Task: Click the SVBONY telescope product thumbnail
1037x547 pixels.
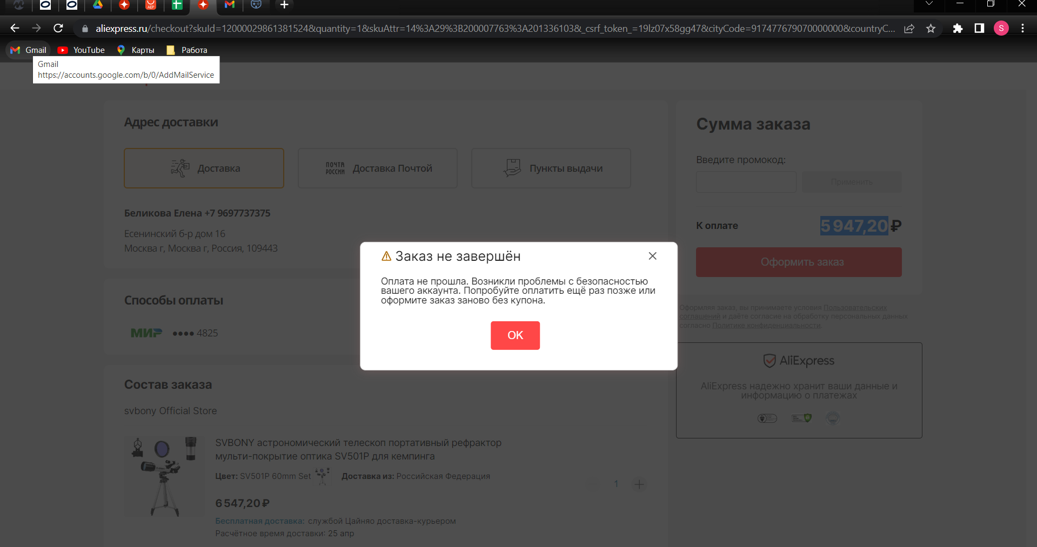Action: click(165, 477)
